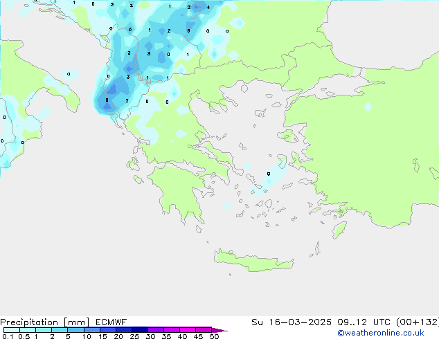Click the island of Rhodes on the map
The image size is (439, 339).
(x=339, y=230)
